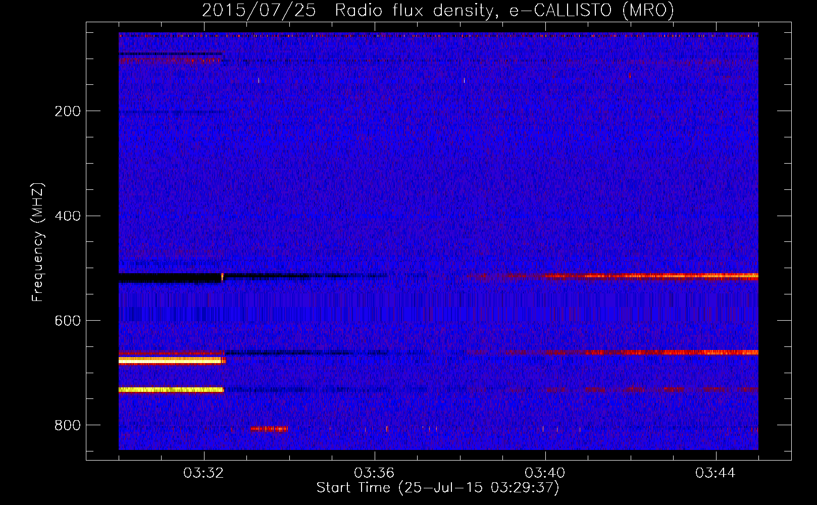Click the 800 frequency tick label
This screenshot has width=817, height=505.
pyautogui.click(x=68, y=425)
